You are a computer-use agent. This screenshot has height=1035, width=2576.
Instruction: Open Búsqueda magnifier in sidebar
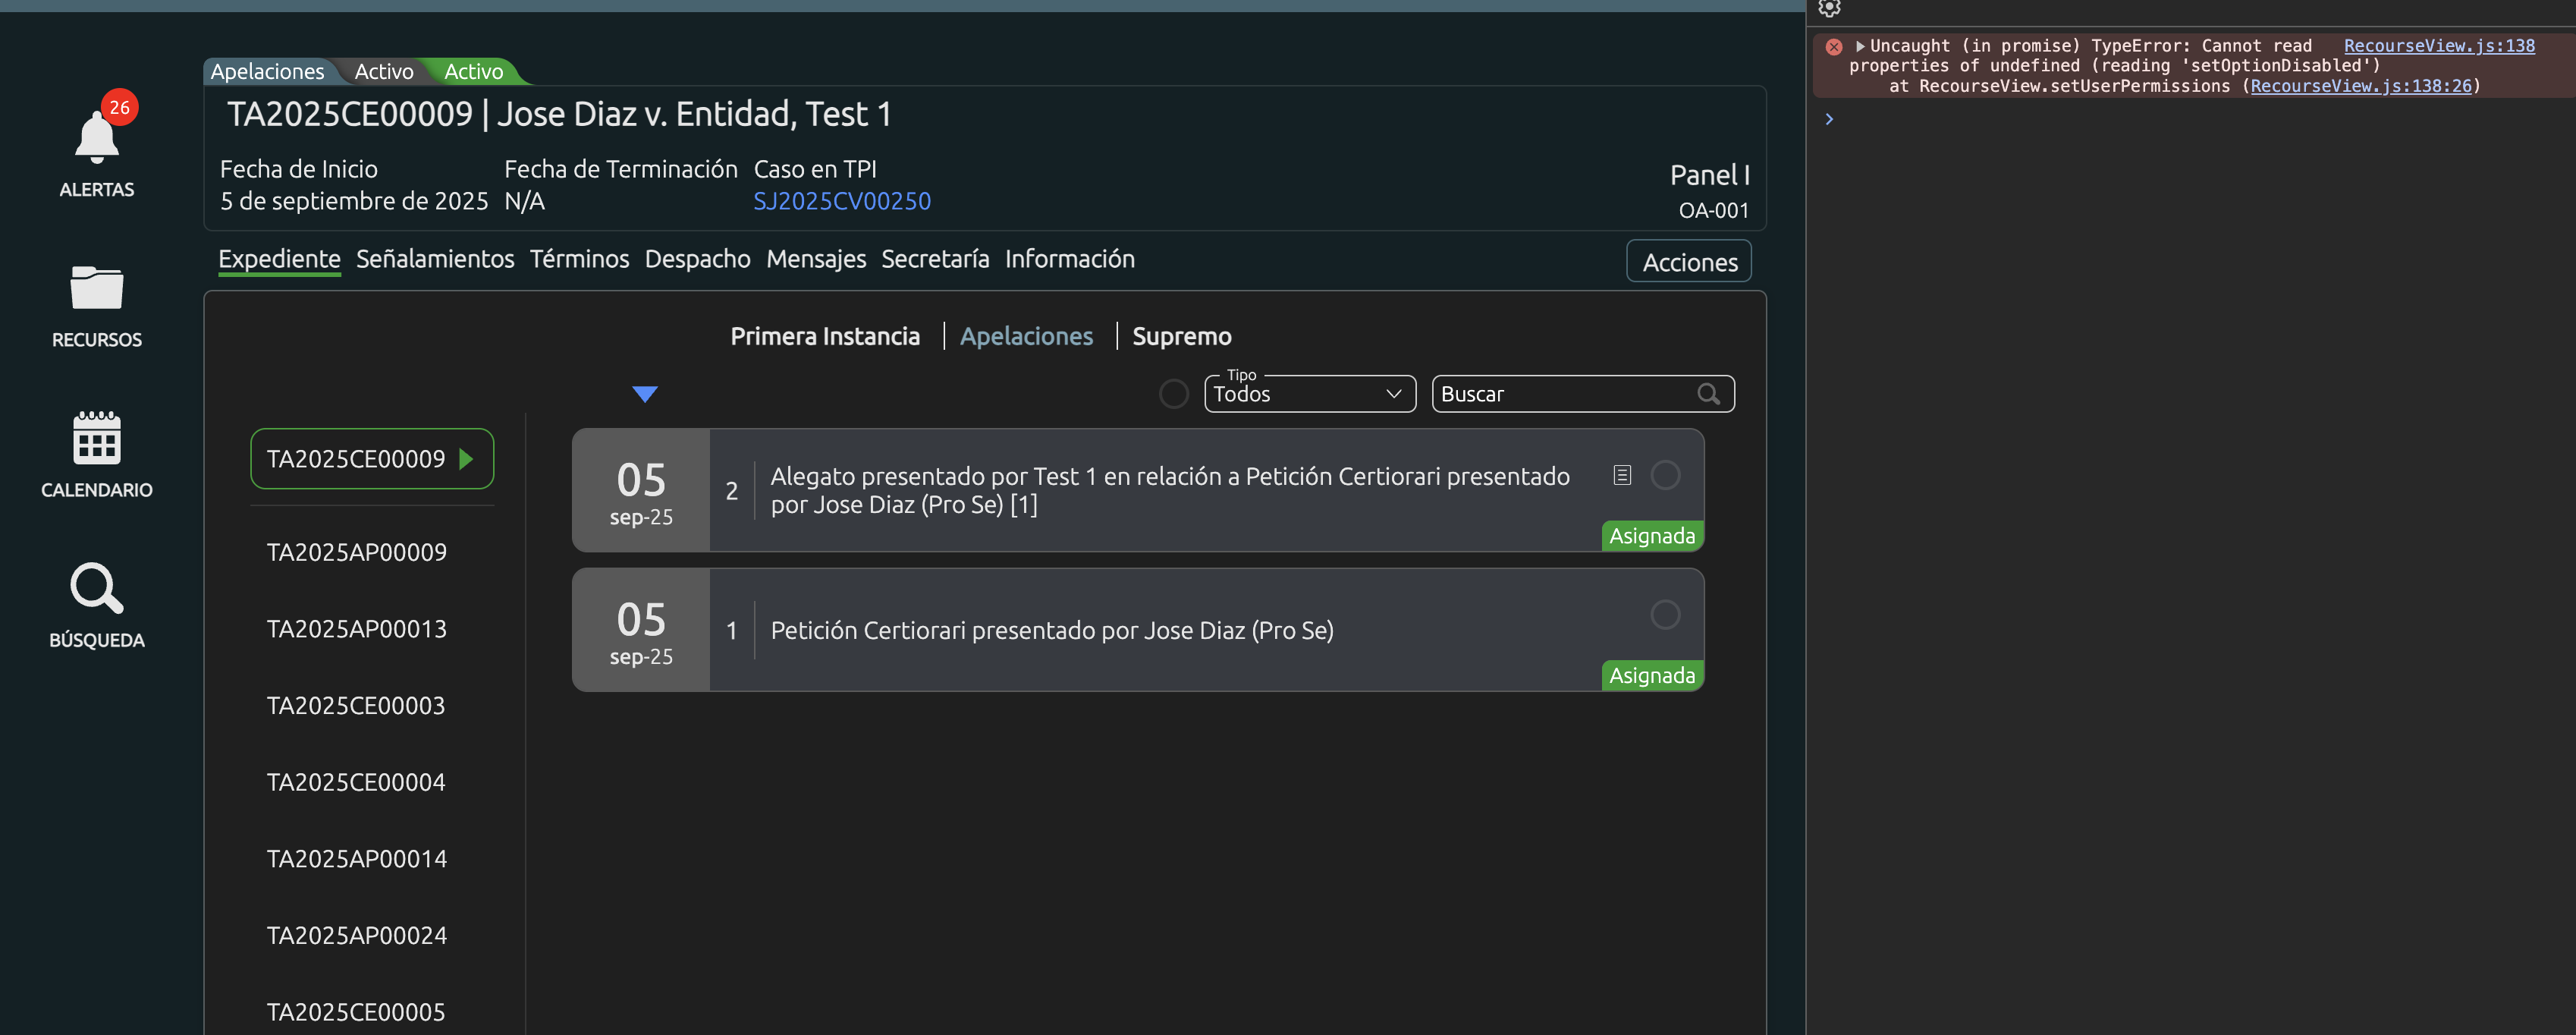(x=96, y=588)
